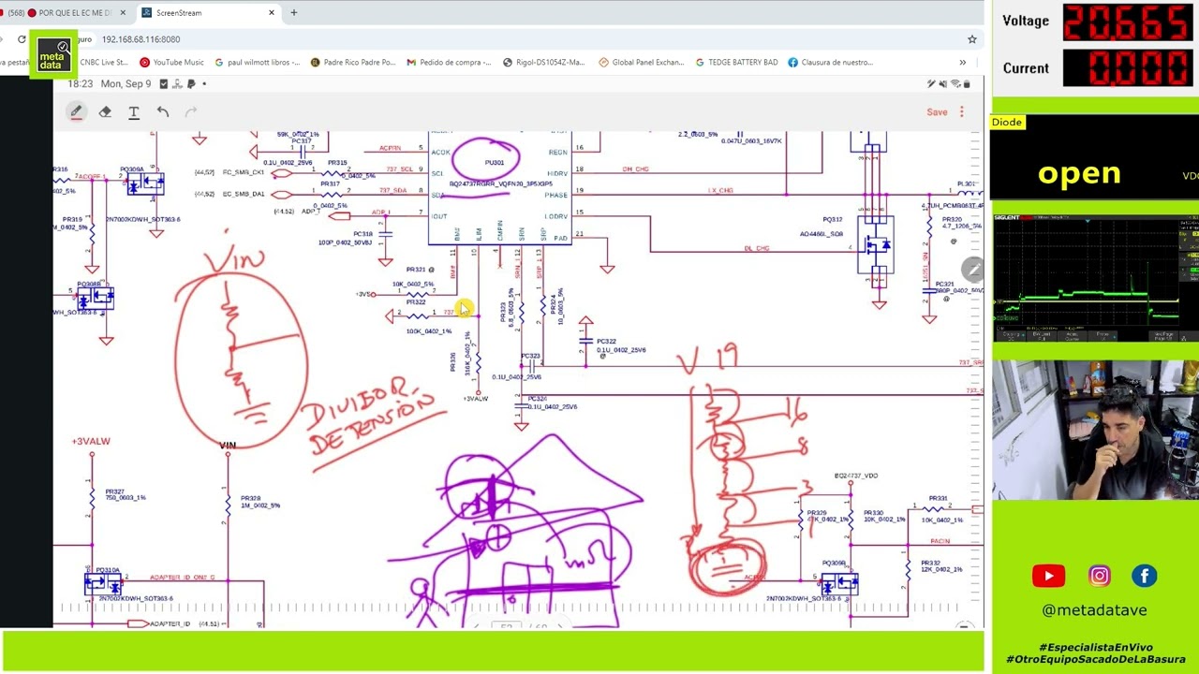This screenshot has height=674, width=1199.
Task: Select the eraser tool
Action: (105, 112)
